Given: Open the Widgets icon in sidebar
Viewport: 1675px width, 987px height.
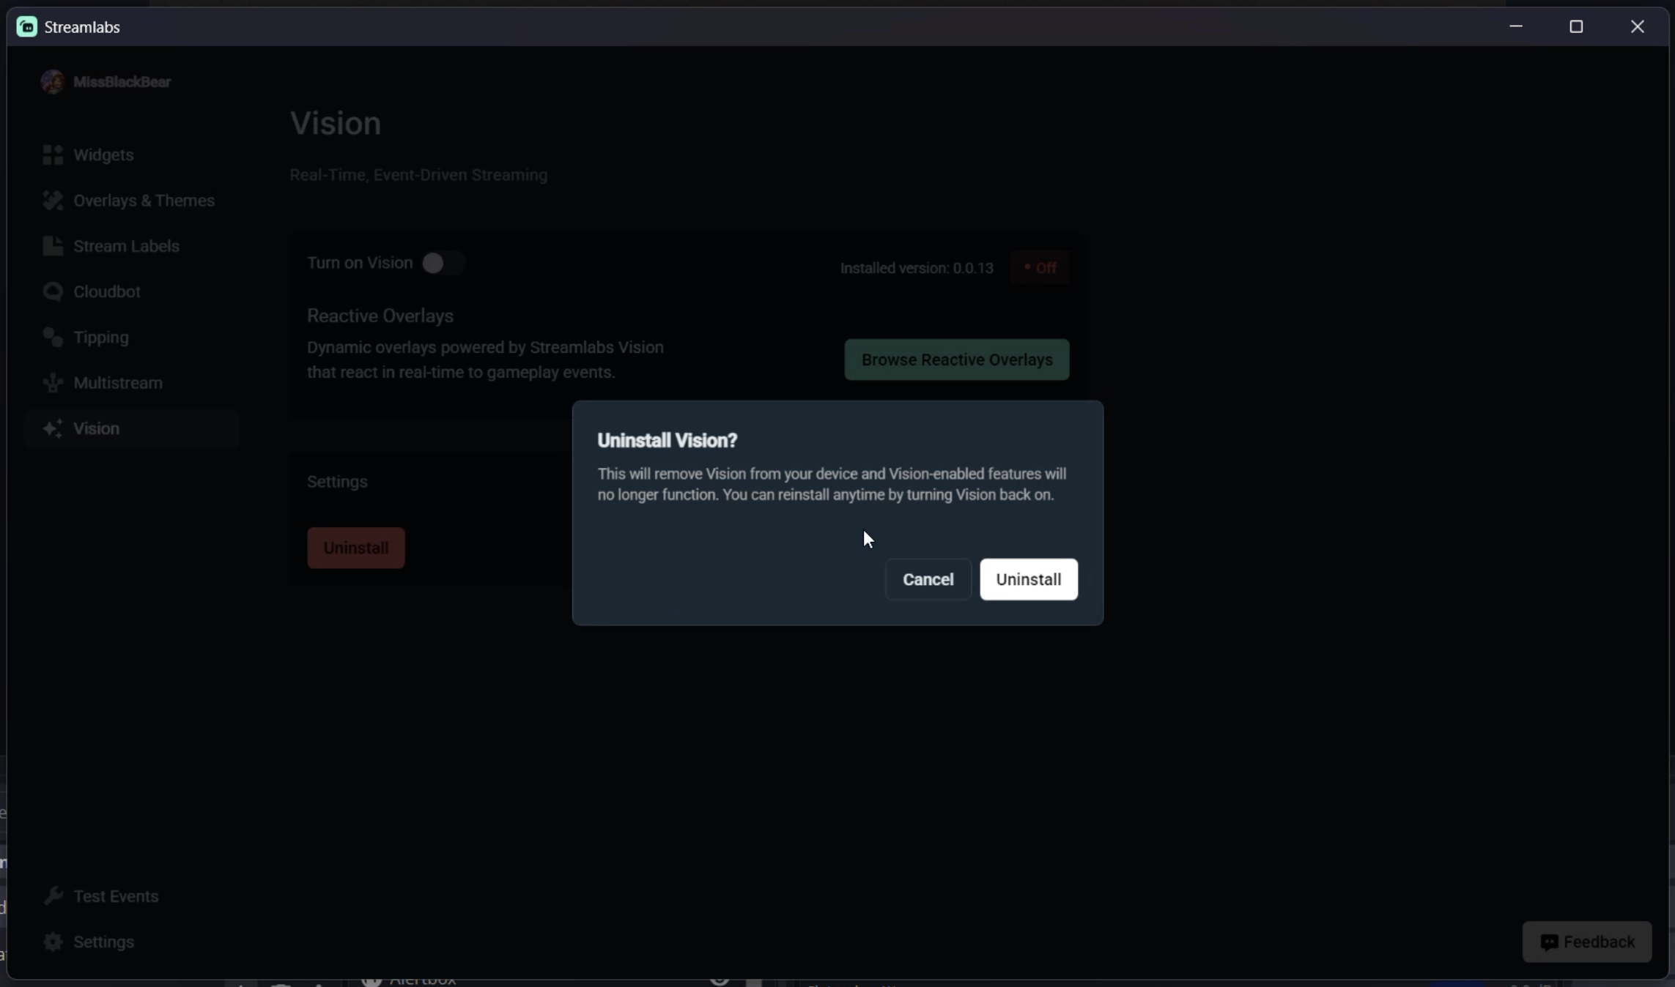Looking at the screenshot, I should [x=53, y=154].
